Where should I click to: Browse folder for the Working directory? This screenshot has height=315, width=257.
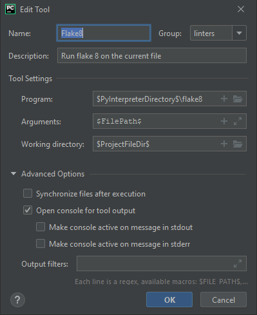[x=238, y=144]
